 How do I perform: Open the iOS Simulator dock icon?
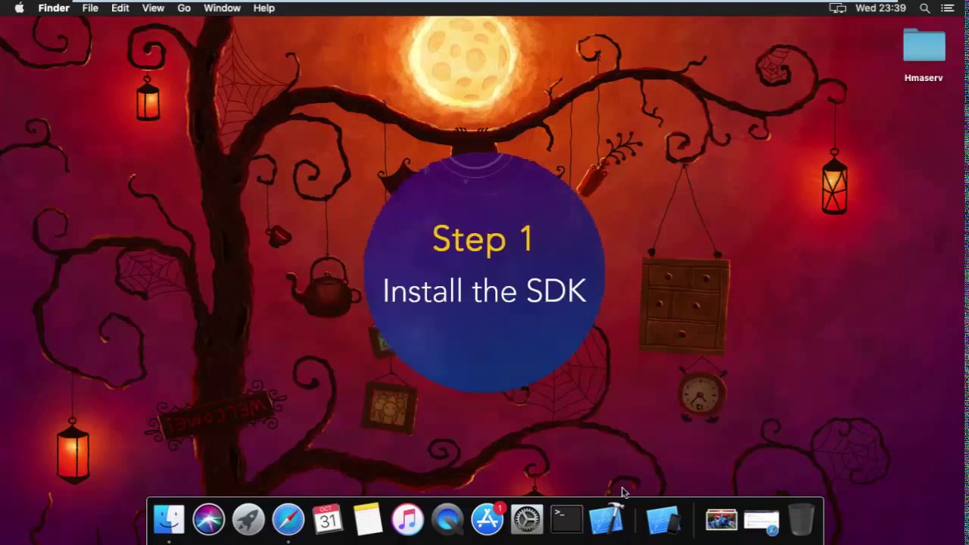coord(663,520)
